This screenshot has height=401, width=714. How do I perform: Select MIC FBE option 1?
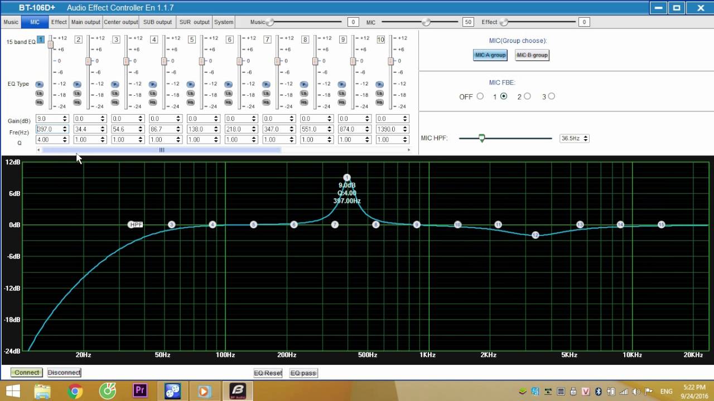(504, 96)
